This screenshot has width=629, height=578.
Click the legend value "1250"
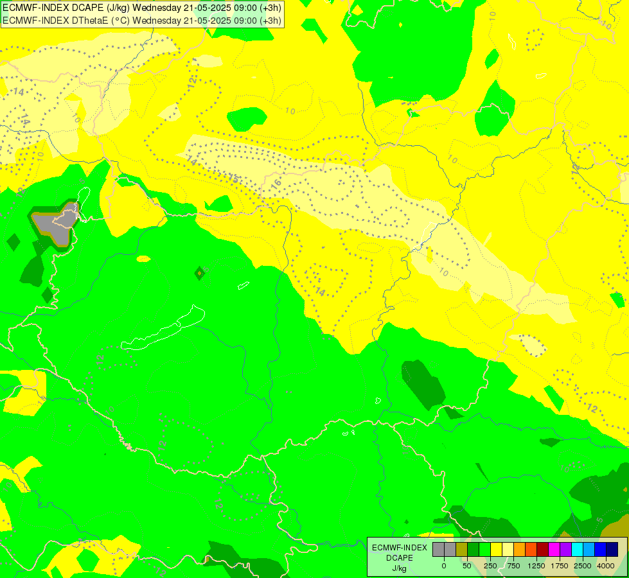click(x=536, y=566)
